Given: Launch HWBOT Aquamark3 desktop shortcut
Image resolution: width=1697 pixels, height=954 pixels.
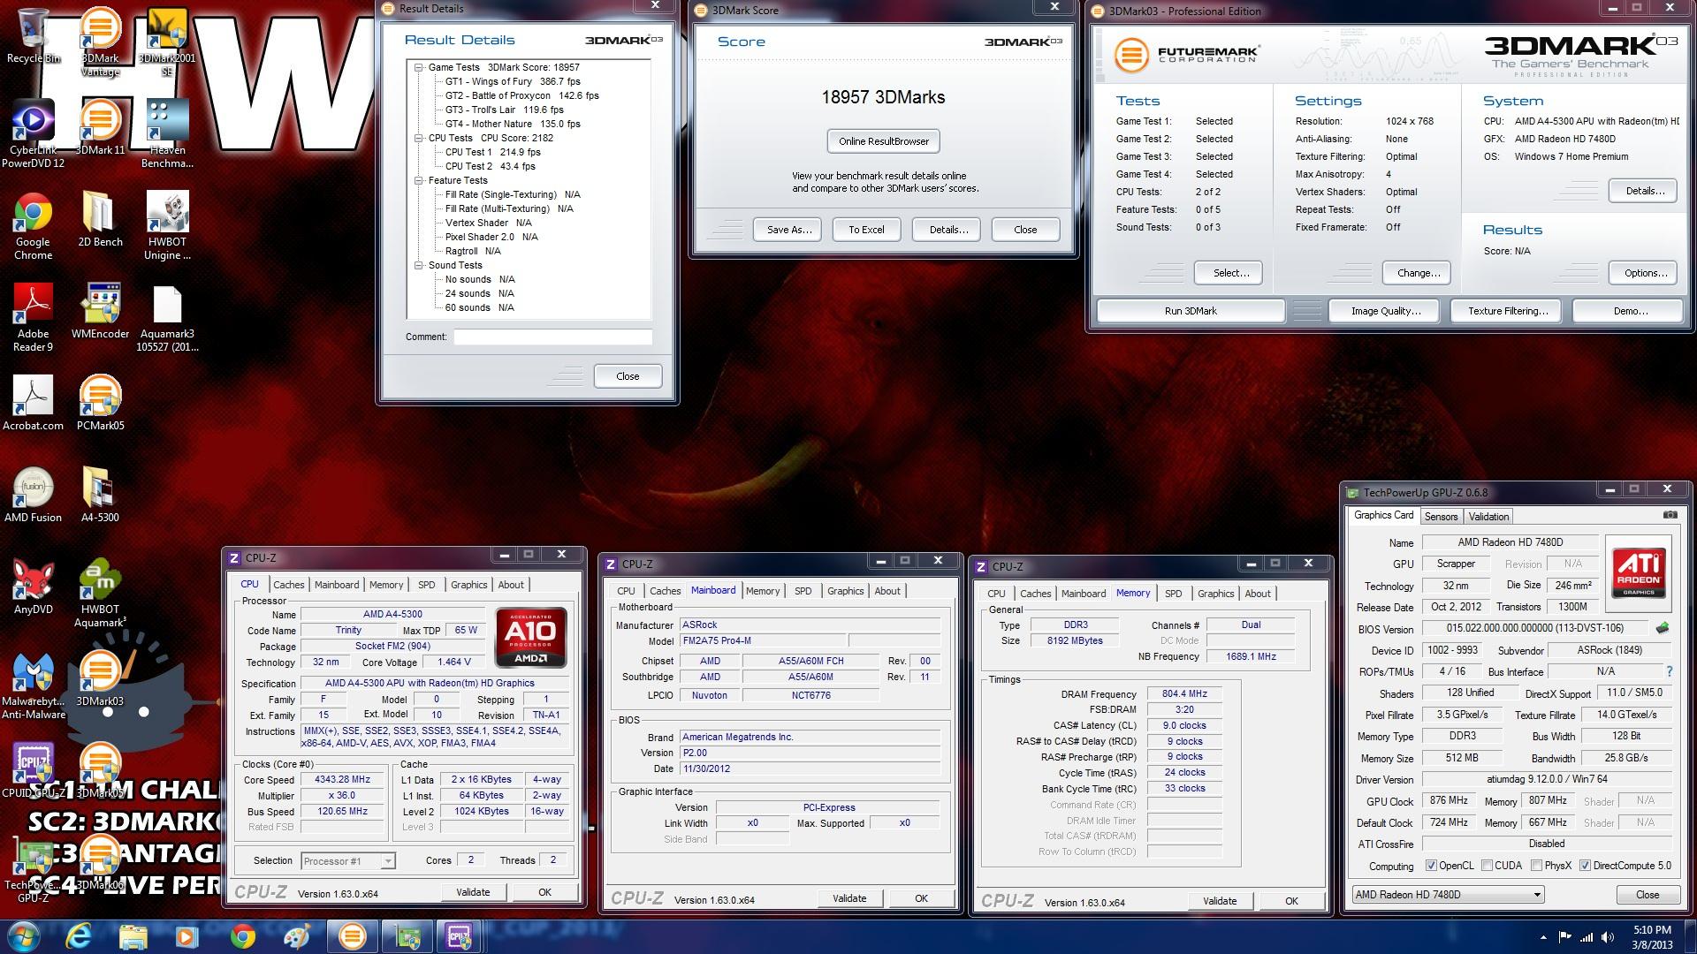Looking at the screenshot, I should coord(100,593).
